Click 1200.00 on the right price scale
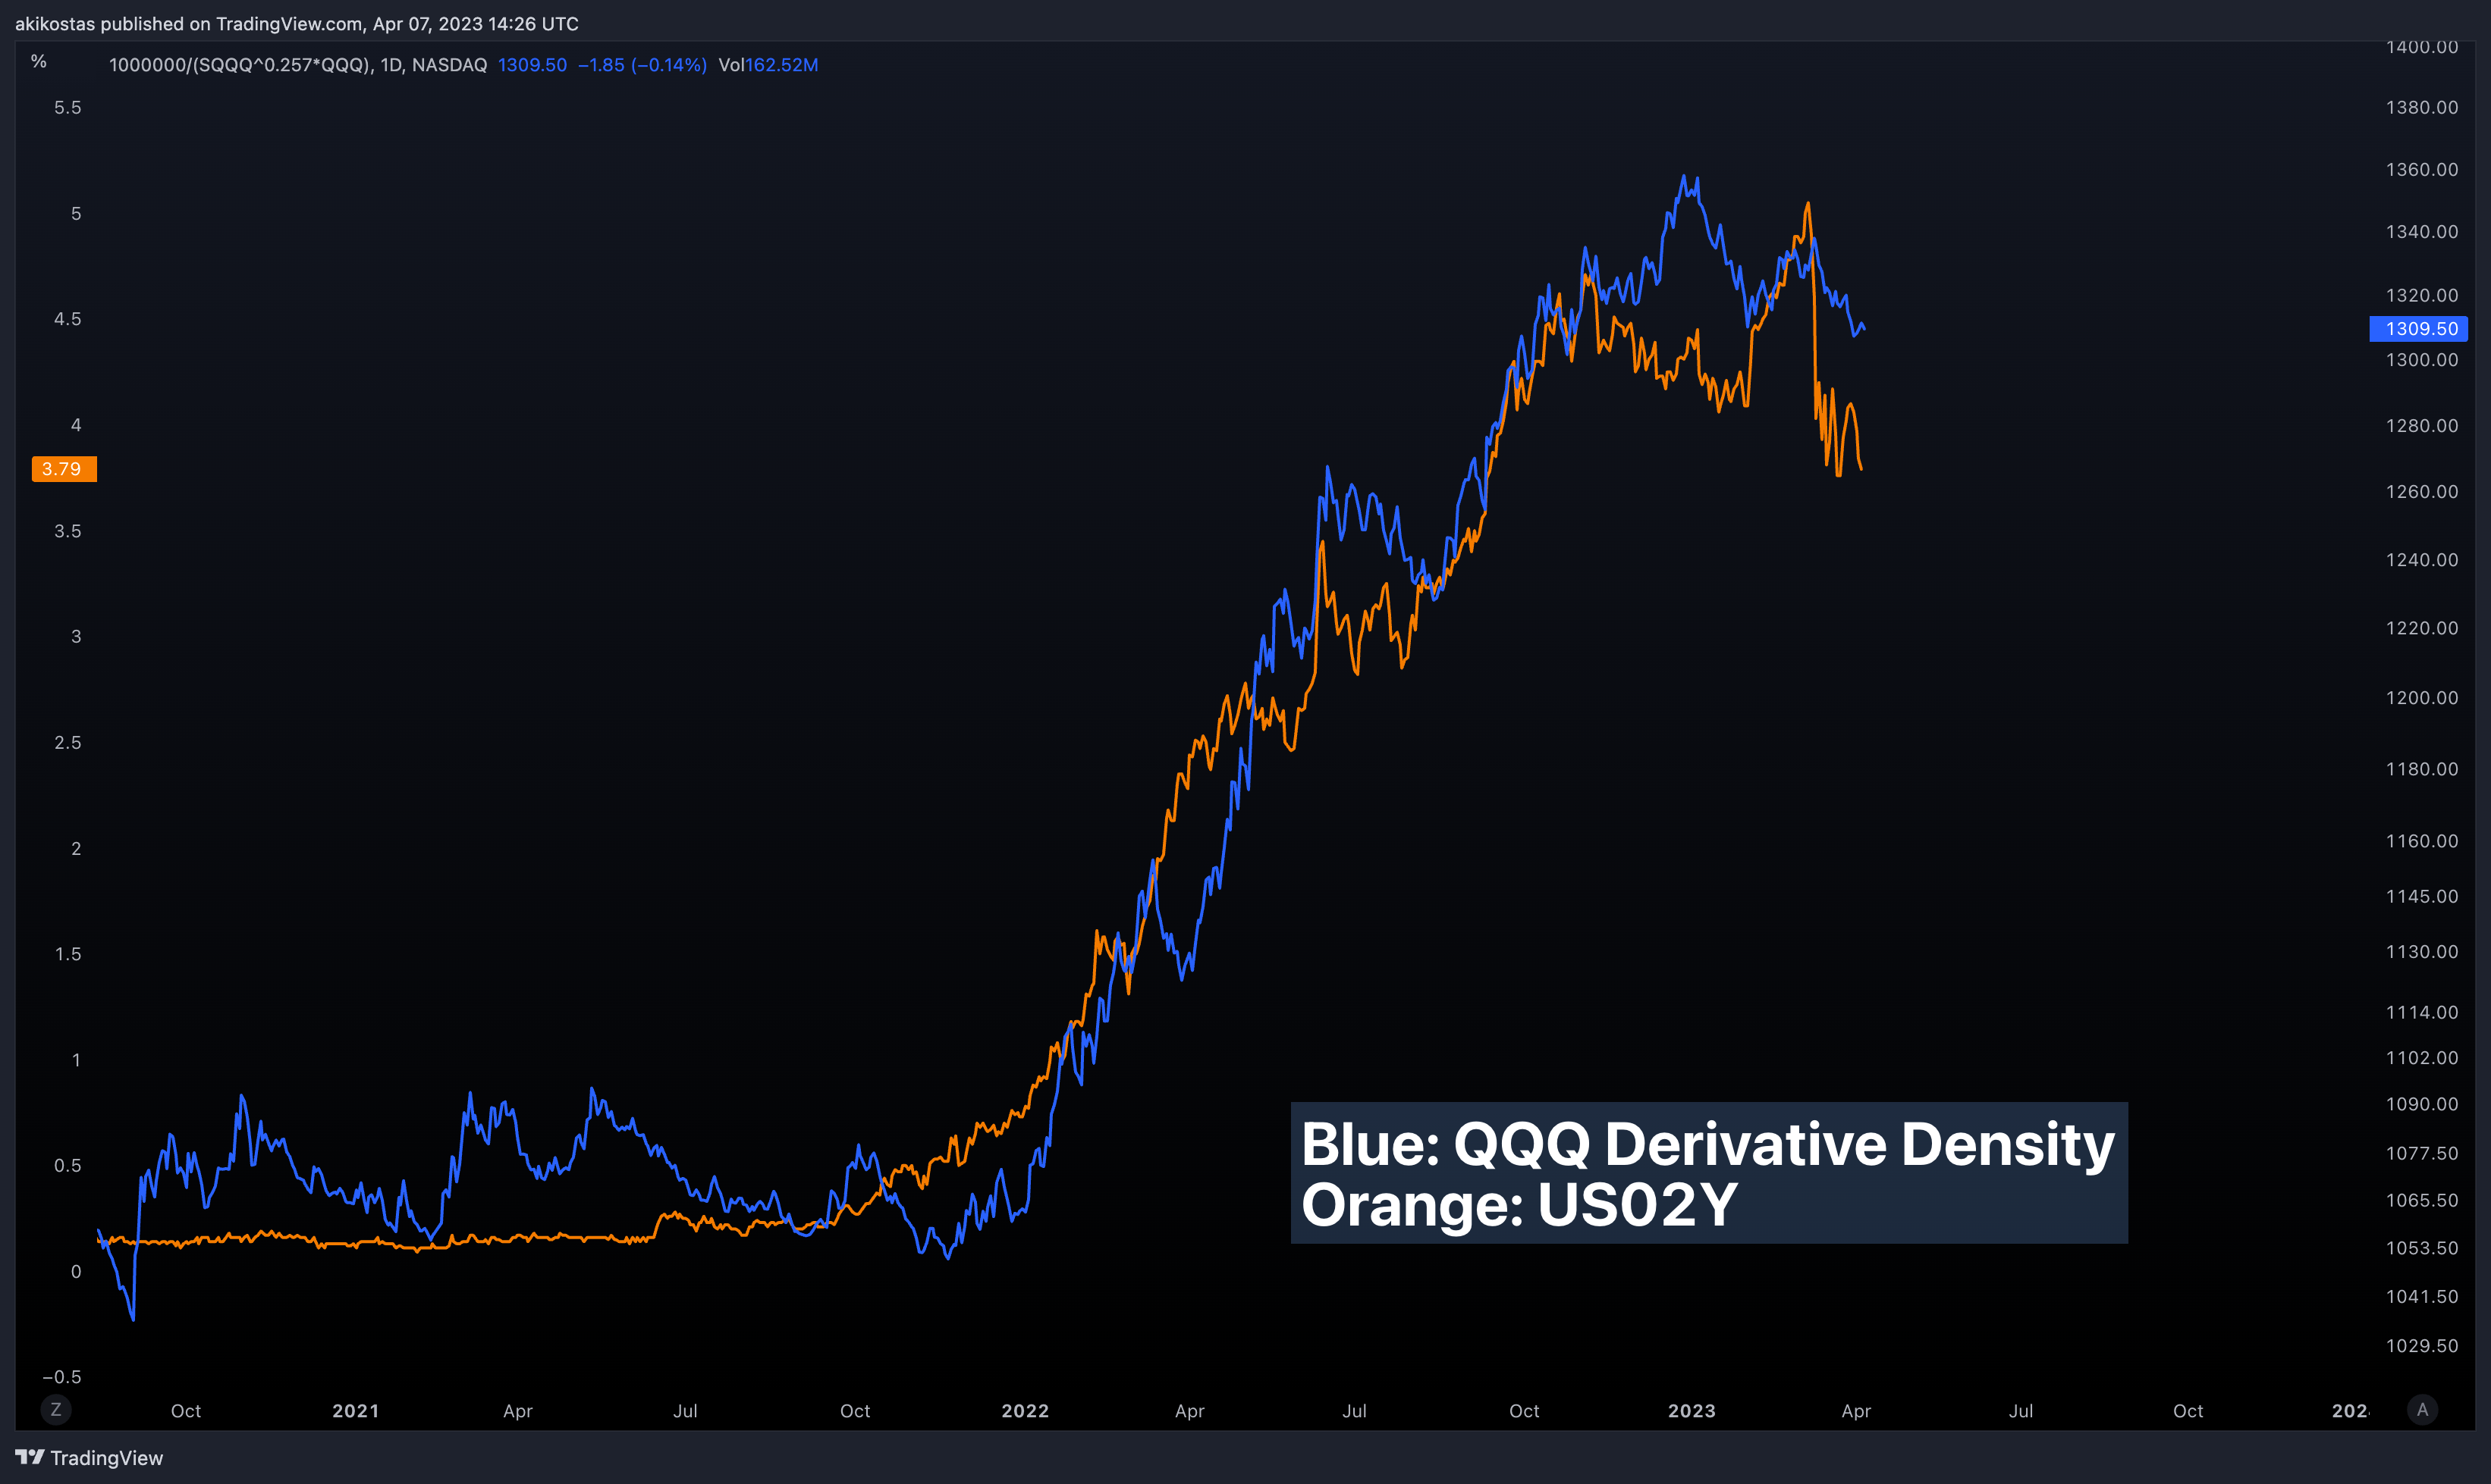This screenshot has width=2491, height=1484. (2422, 697)
